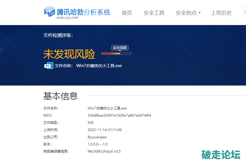
Task: Click the upload time 2023-11-14 21:11:06
Action: coord(104,130)
